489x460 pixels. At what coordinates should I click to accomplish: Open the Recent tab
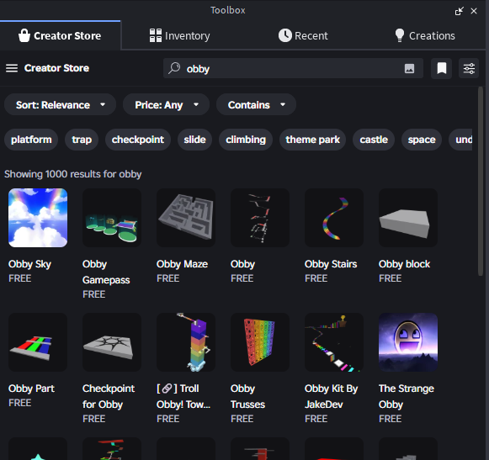pyautogui.click(x=303, y=35)
